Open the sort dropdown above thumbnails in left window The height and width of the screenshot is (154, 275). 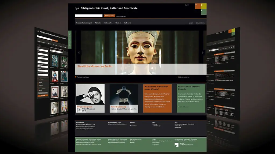[56, 51]
